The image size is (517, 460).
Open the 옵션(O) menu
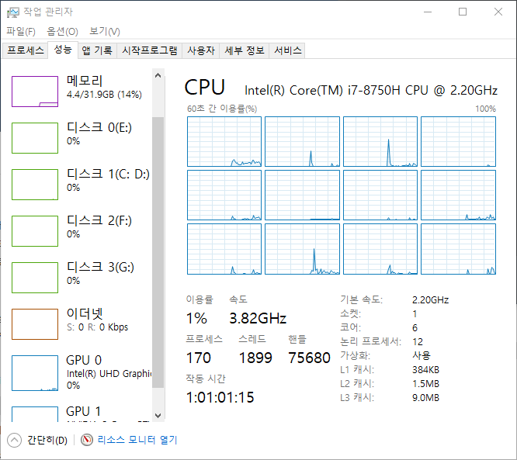(x=62, y=31)
